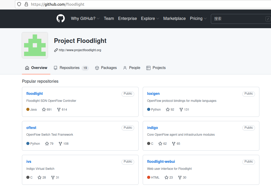Viewport: 271px width, 191px height.
Task: Click the fork icon on oftest card
Action: click(x=60, y=144)
